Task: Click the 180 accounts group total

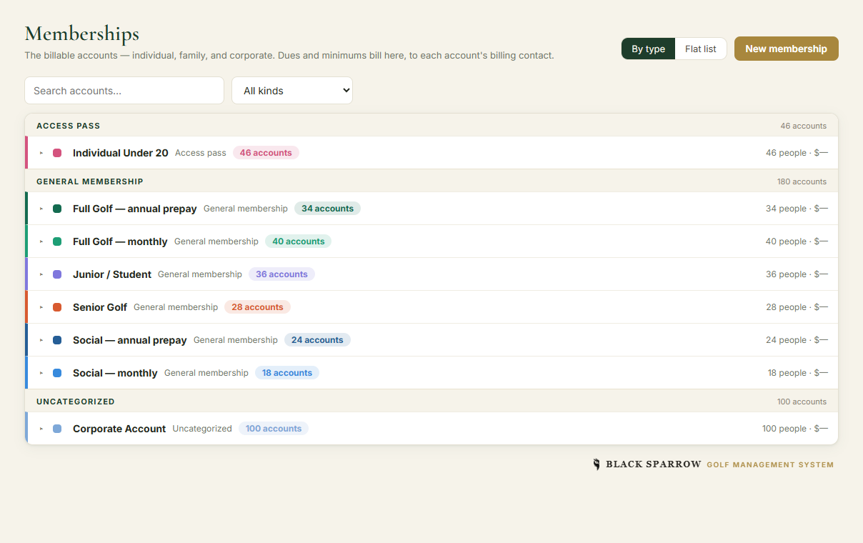Action: pos(802,181)
